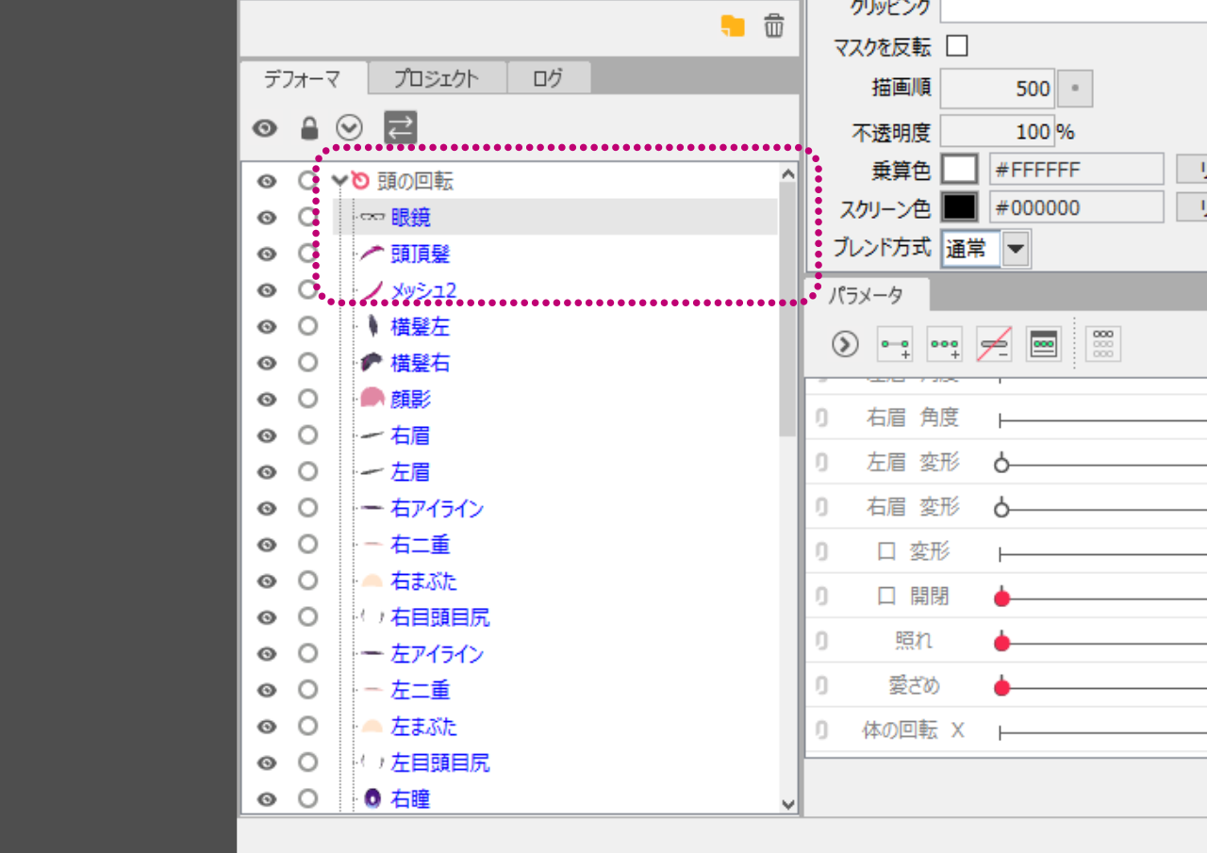The width and height of the screenshot is (1207, 853).
Task: Click the delete keys icon with red slash
Action: [994, 344]
